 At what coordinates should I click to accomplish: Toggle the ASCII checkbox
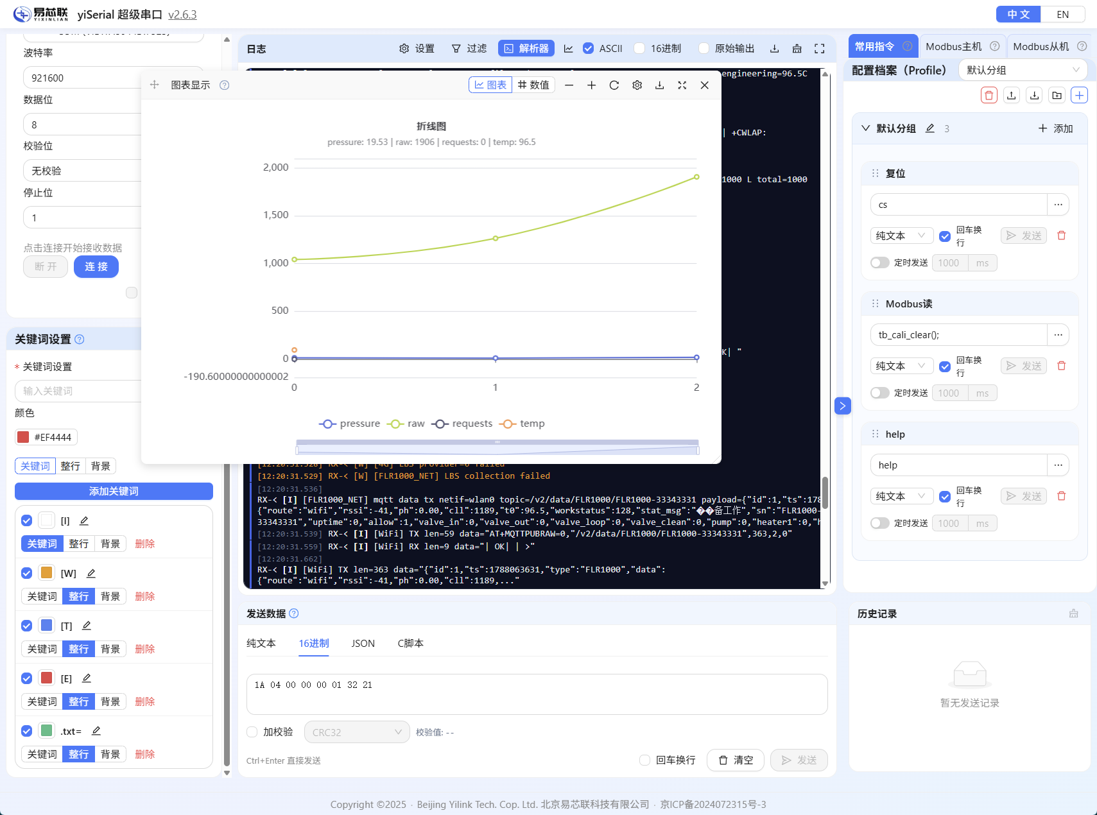tap(588, 48)
